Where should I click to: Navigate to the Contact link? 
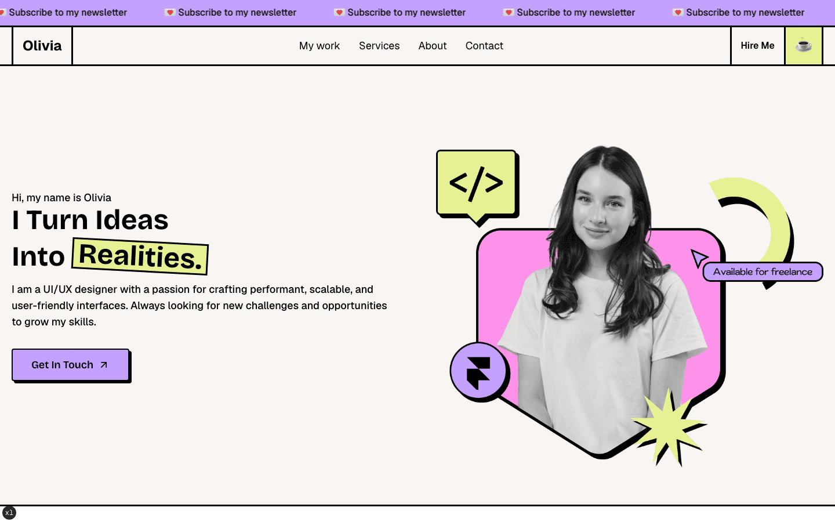(484, 46)
